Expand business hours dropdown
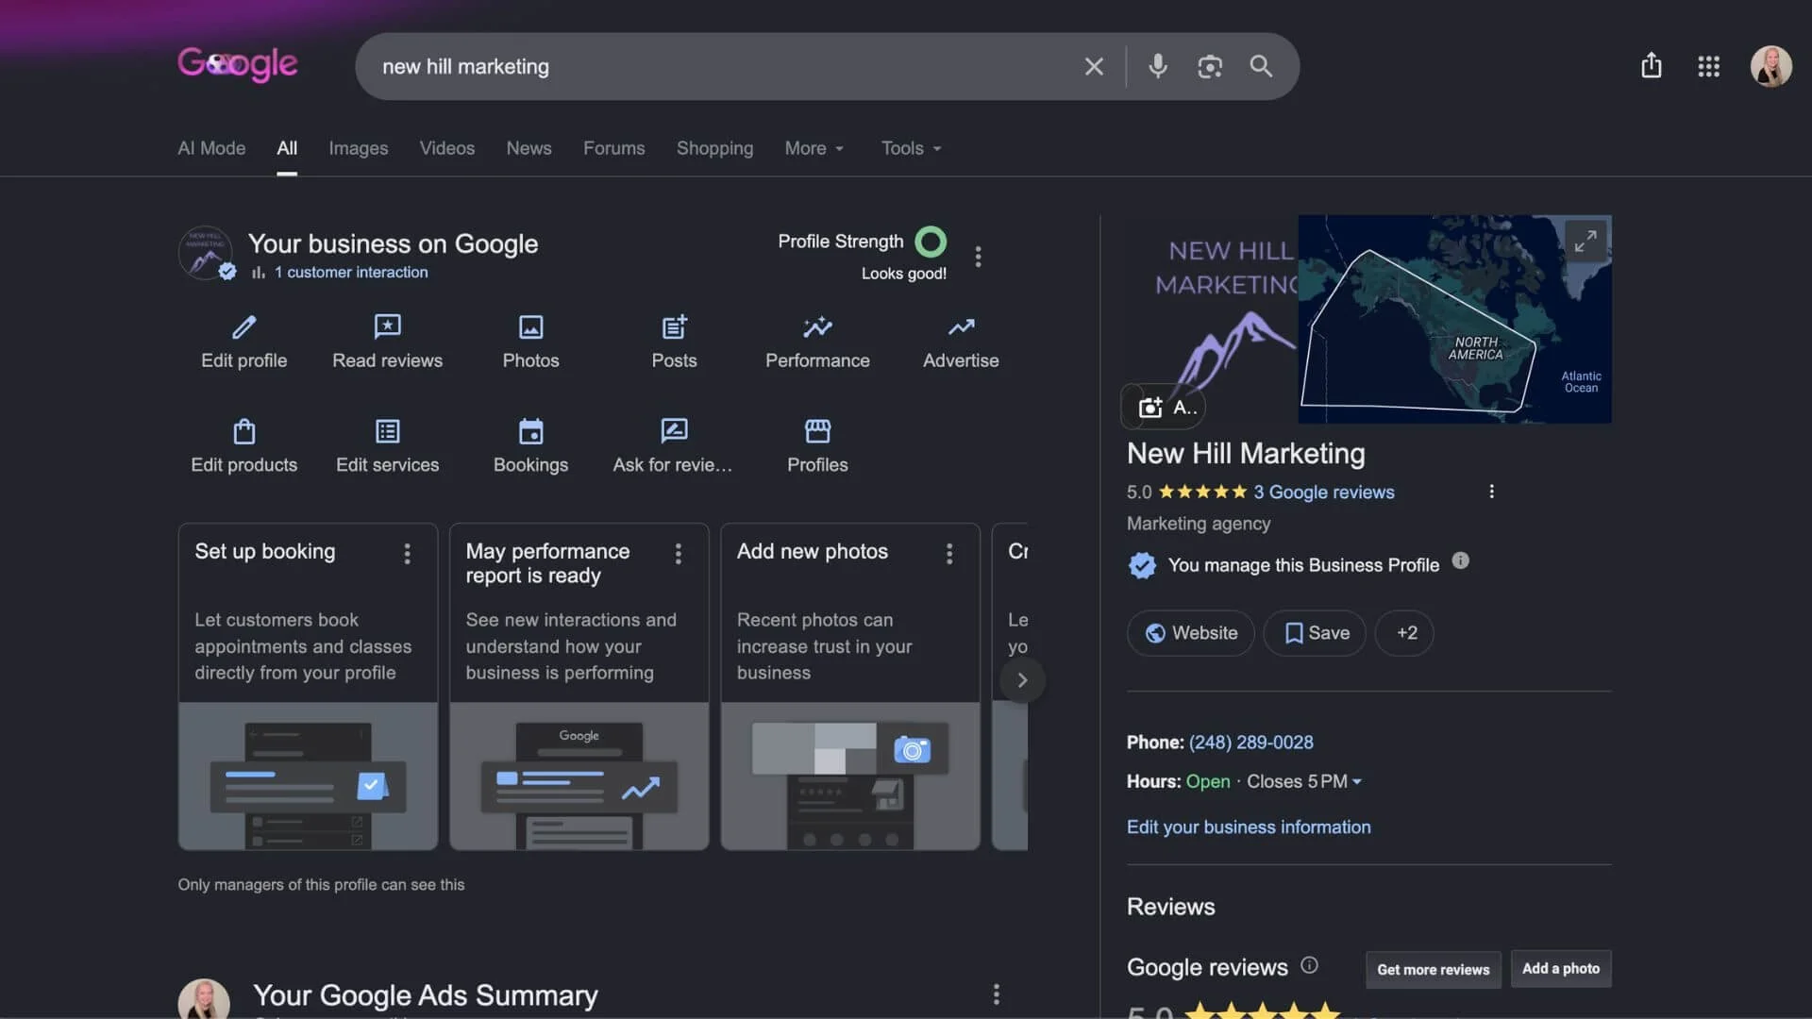The height and width of the screenshot is (1019, 1812). tap(1357, 781)
